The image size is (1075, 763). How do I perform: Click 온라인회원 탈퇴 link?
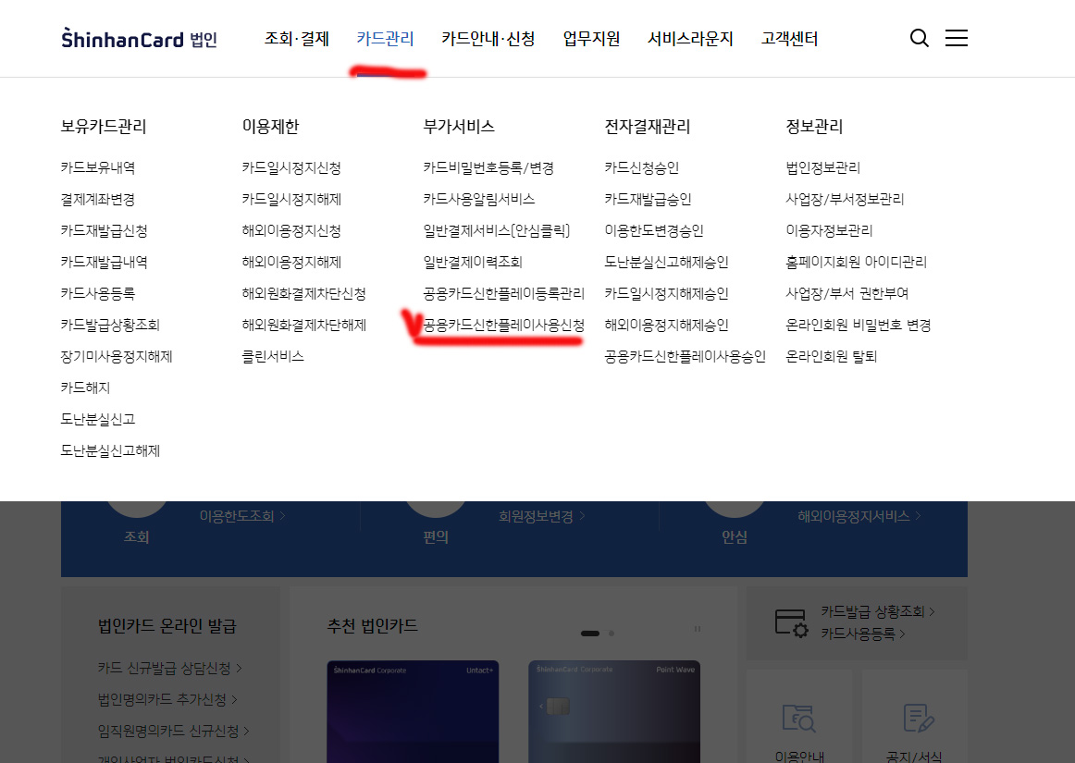[832, 356]
